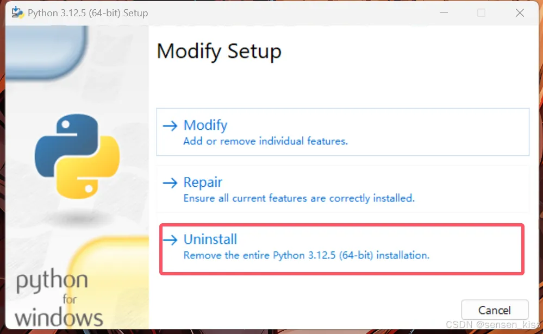Click the arrow icon beside Uninstall
Image resolution: width=543 pixels, height=334 pixels.
tap(170, 240)
